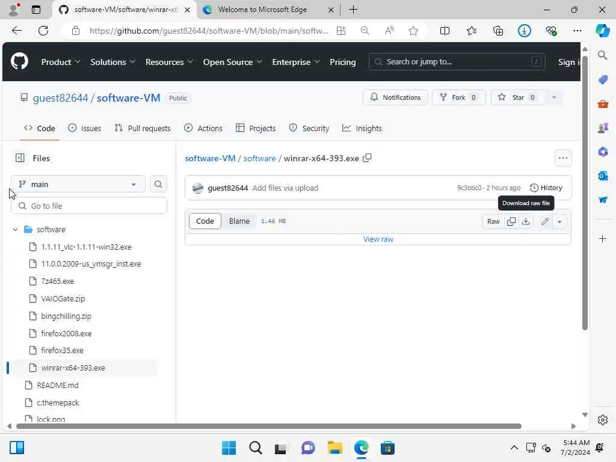Click the GitHub logo home icon
Viewport: 616px width, 462px height.
click(x=19, y=62)
